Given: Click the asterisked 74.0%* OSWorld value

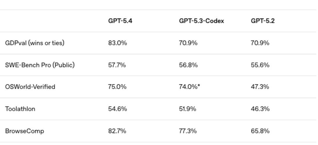Looking at the screenshot, I should pyautogui.click(x=189, y=87).
